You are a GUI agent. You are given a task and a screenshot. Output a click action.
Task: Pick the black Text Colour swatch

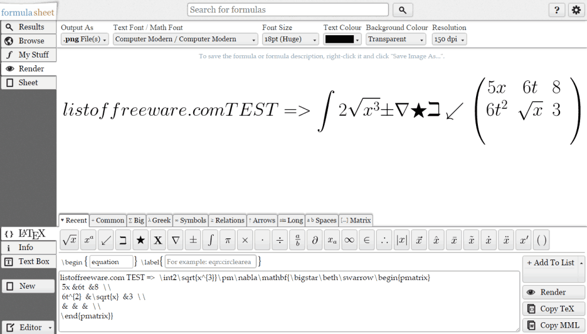(339, 39)
